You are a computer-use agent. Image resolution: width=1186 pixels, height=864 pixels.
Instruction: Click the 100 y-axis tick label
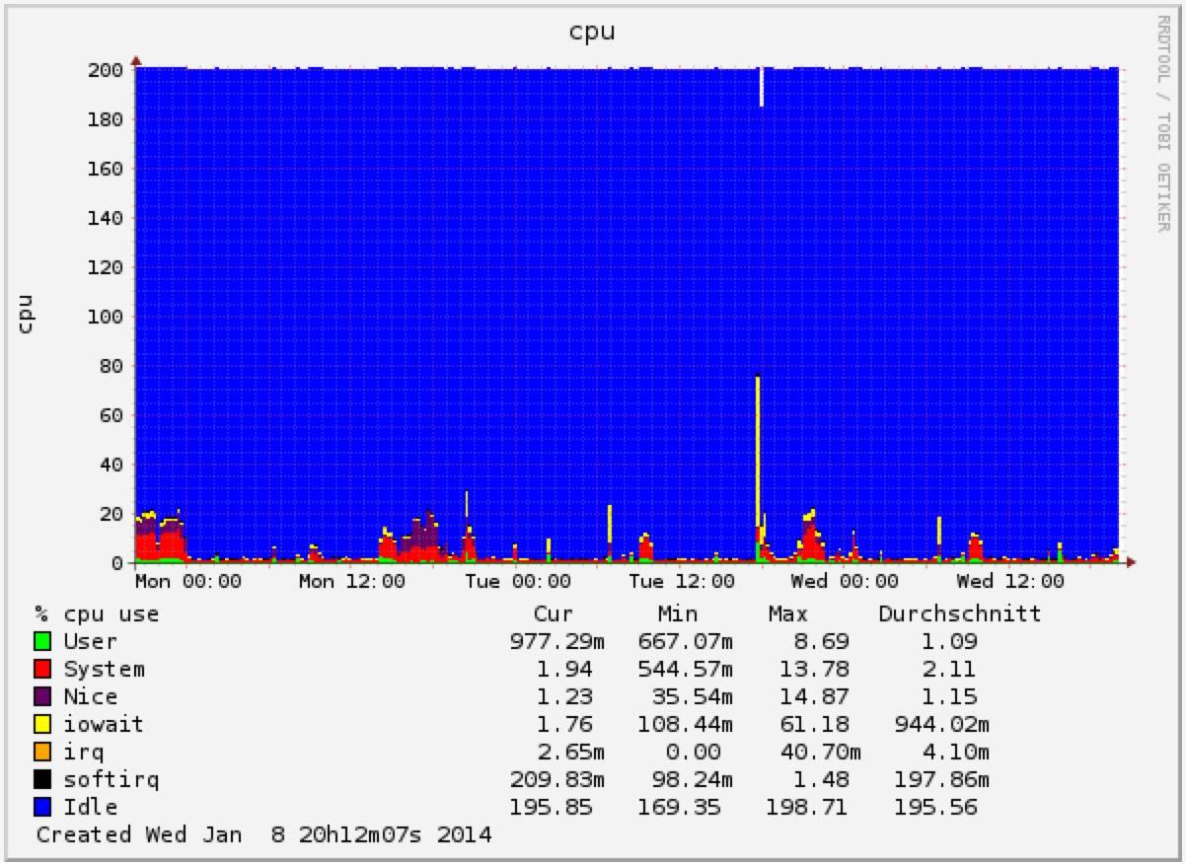[105, 317]
